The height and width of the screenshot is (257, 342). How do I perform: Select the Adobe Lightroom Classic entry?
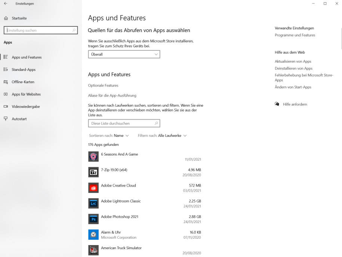145,204
